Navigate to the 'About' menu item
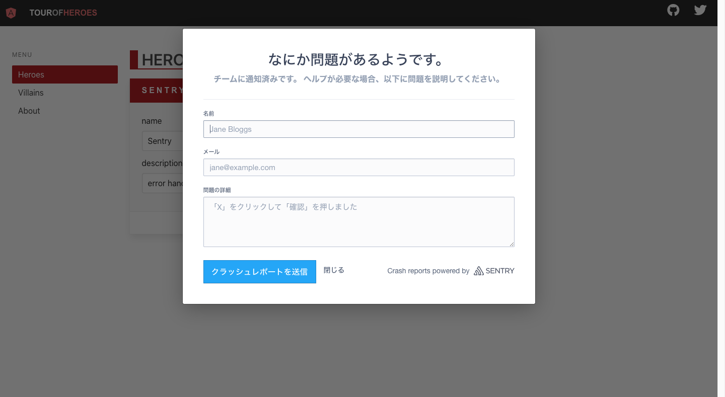Screen dimensions: 725x397 [29, 111]
